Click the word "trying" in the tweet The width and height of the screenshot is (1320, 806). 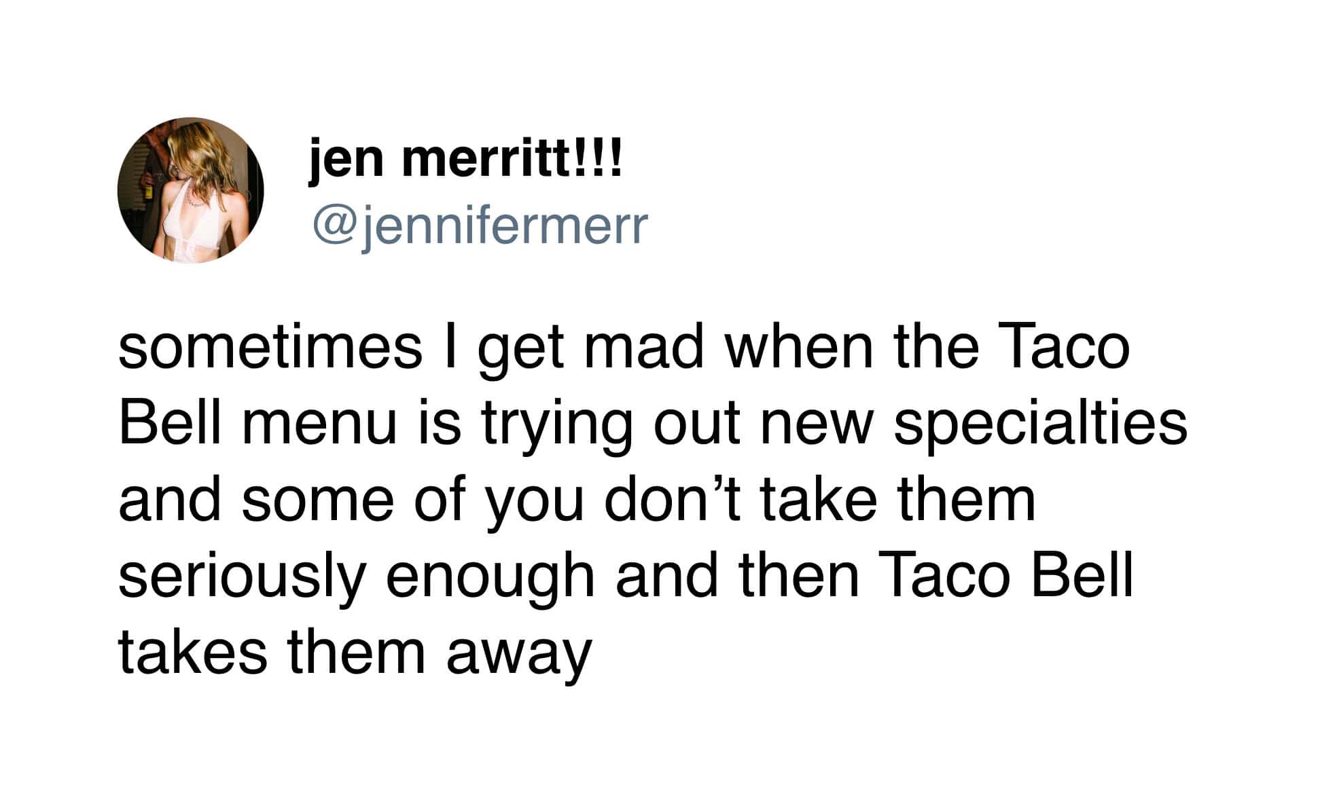point(557,423)
